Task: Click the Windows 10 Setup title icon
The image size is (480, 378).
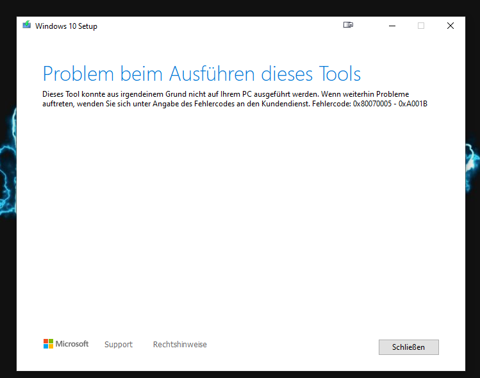Action: (27, 25)
